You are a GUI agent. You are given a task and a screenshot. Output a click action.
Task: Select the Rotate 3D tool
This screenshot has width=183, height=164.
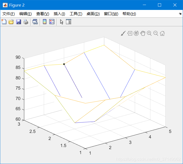[x=136, y=33]
